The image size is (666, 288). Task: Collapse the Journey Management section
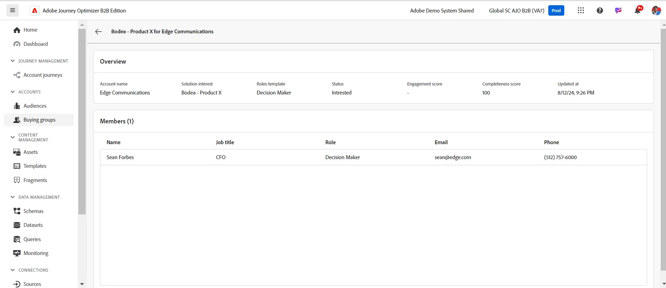coord(13,61)
